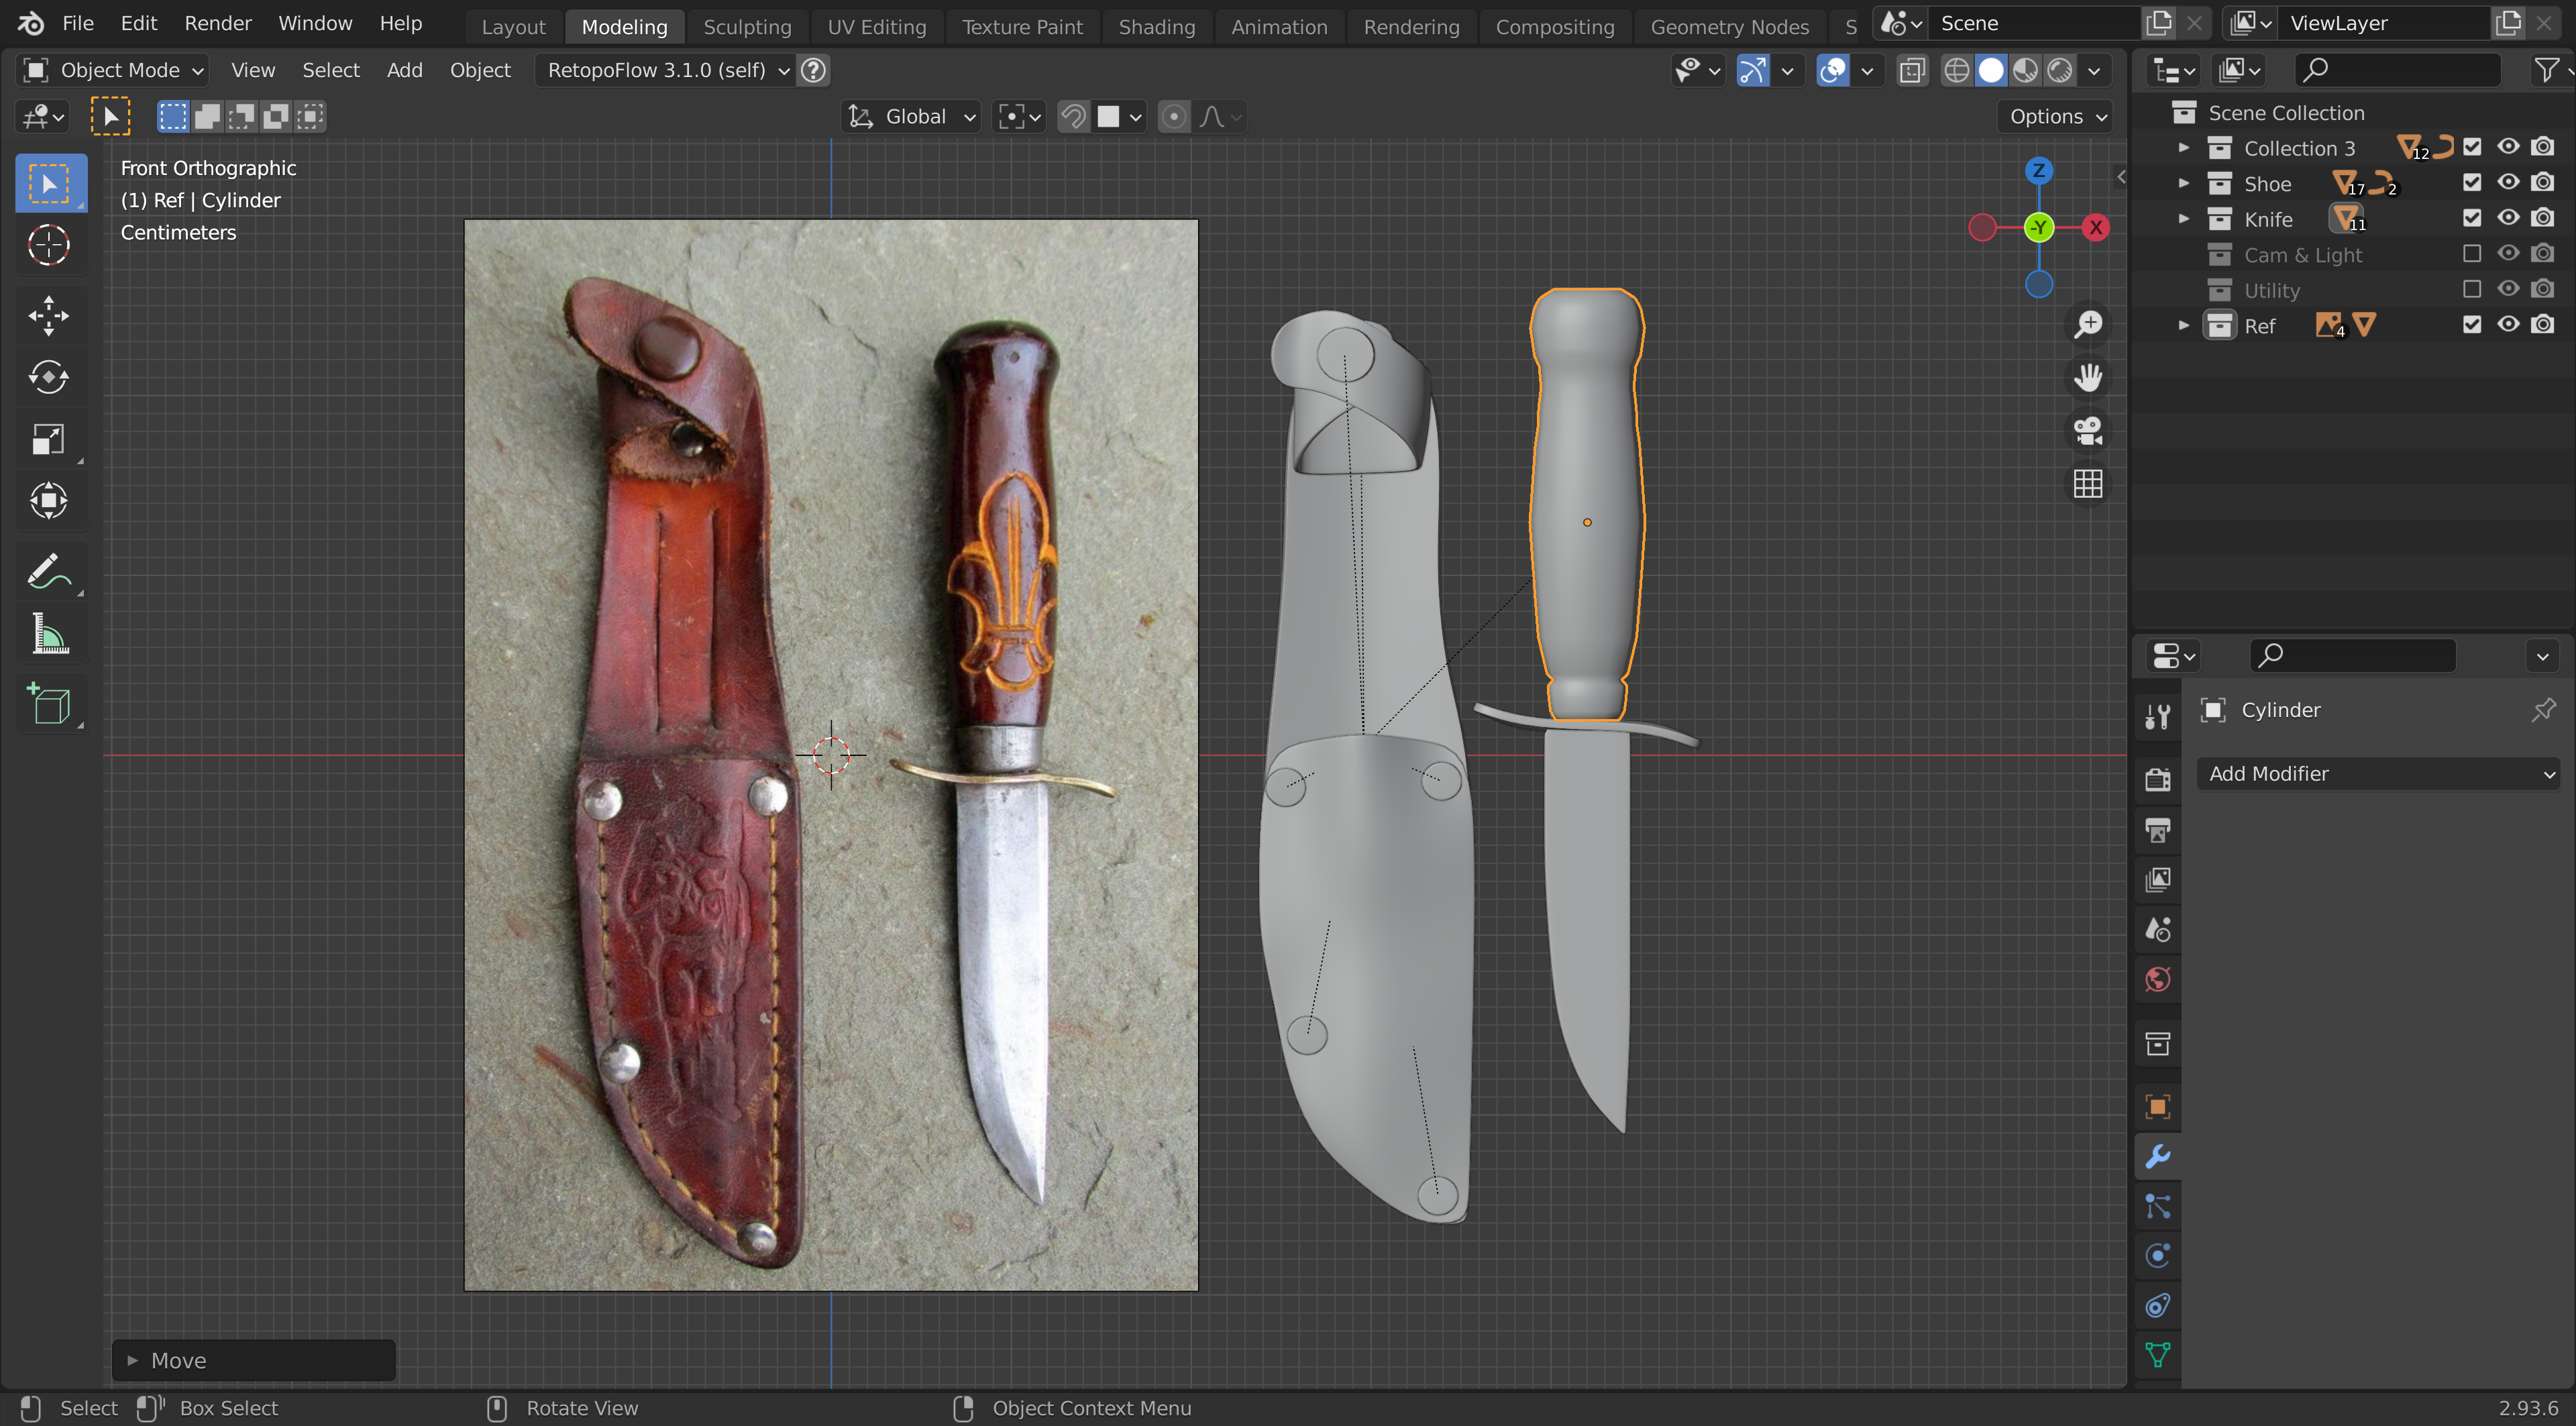Select the Move tool in toolbar
Screen dimensions: 2576x1426
pos(48,316)
